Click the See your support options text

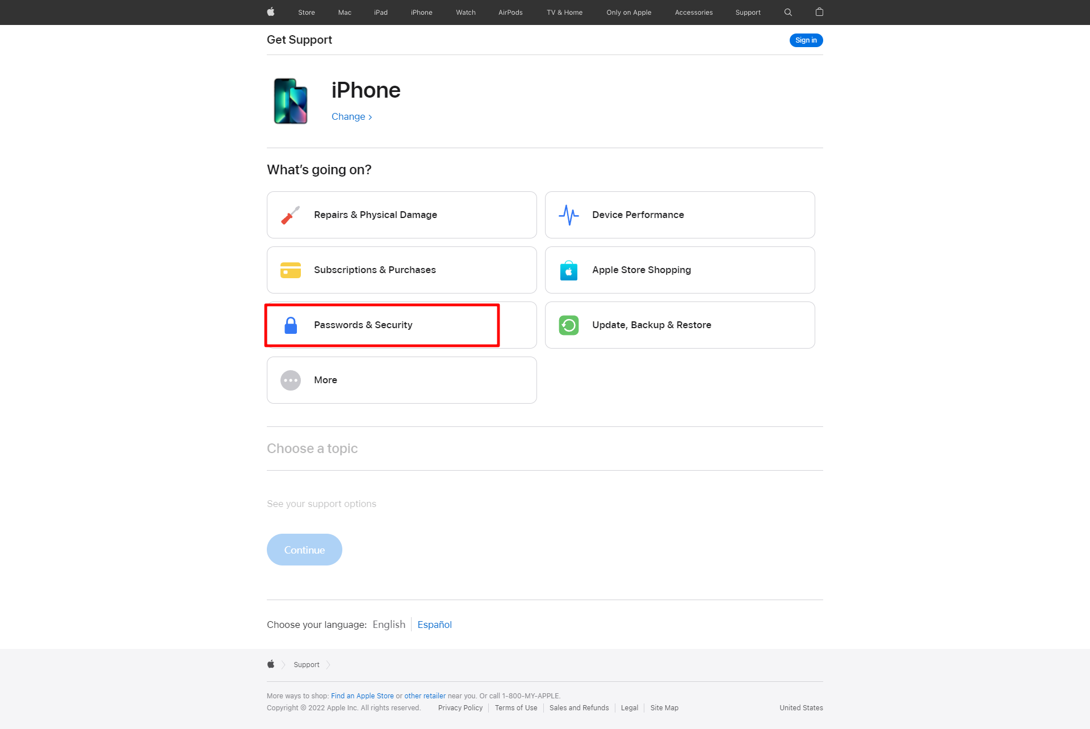pyautogui.click(x=321, y=504)
